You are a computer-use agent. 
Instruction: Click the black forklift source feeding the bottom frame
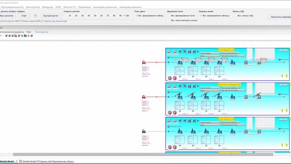[x=144, y=132]
